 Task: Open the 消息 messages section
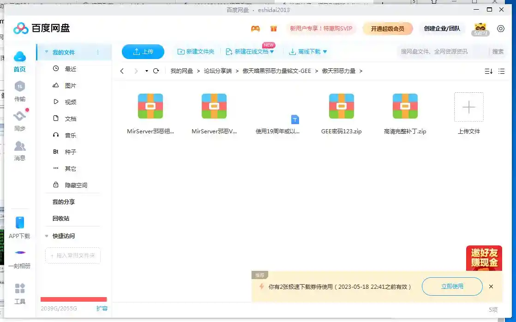click(19, 151)
